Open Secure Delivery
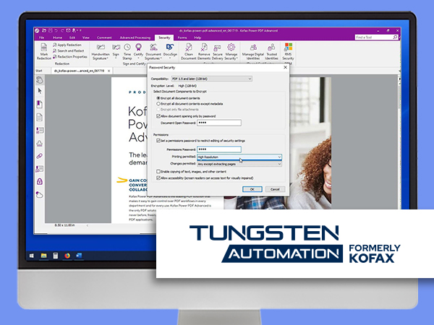Image resolution: width=434 pixels, height=325 pixels. point(217,51)
